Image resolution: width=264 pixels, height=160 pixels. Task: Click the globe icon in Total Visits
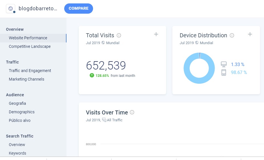[x=103, y=43]
